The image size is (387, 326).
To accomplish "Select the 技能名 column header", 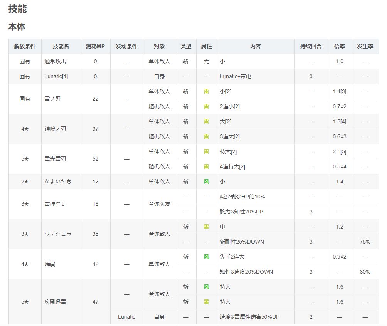I will [61, 46].
